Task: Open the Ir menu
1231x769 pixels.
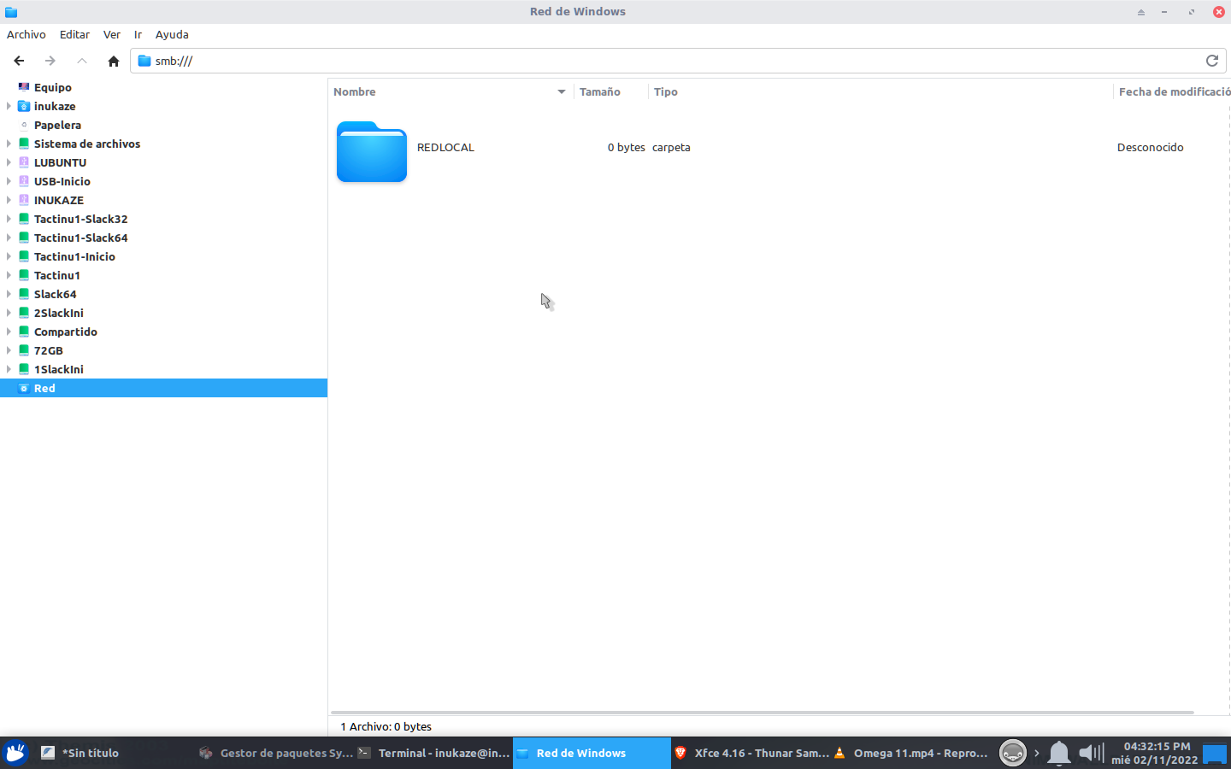Action: click(x=138, y=34)
